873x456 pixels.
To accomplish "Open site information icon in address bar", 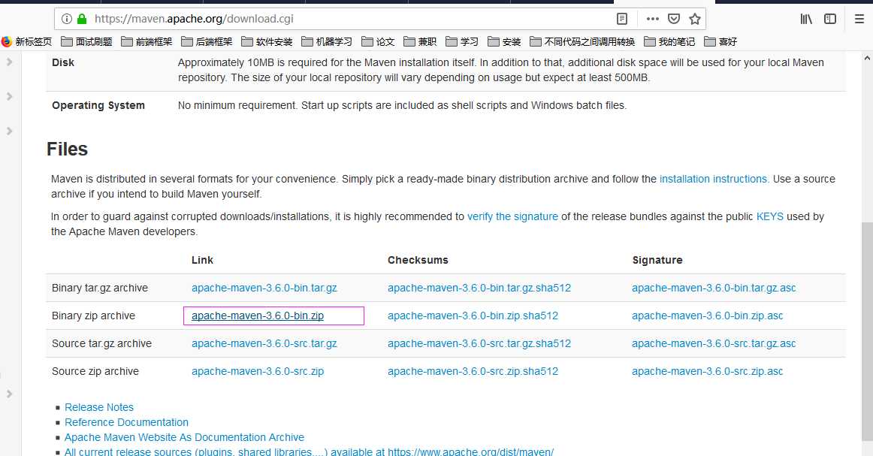I will tap(67, 19).
